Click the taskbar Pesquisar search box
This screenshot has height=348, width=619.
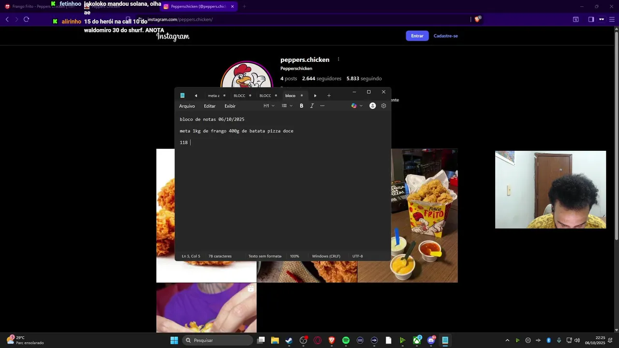point(218,340)
